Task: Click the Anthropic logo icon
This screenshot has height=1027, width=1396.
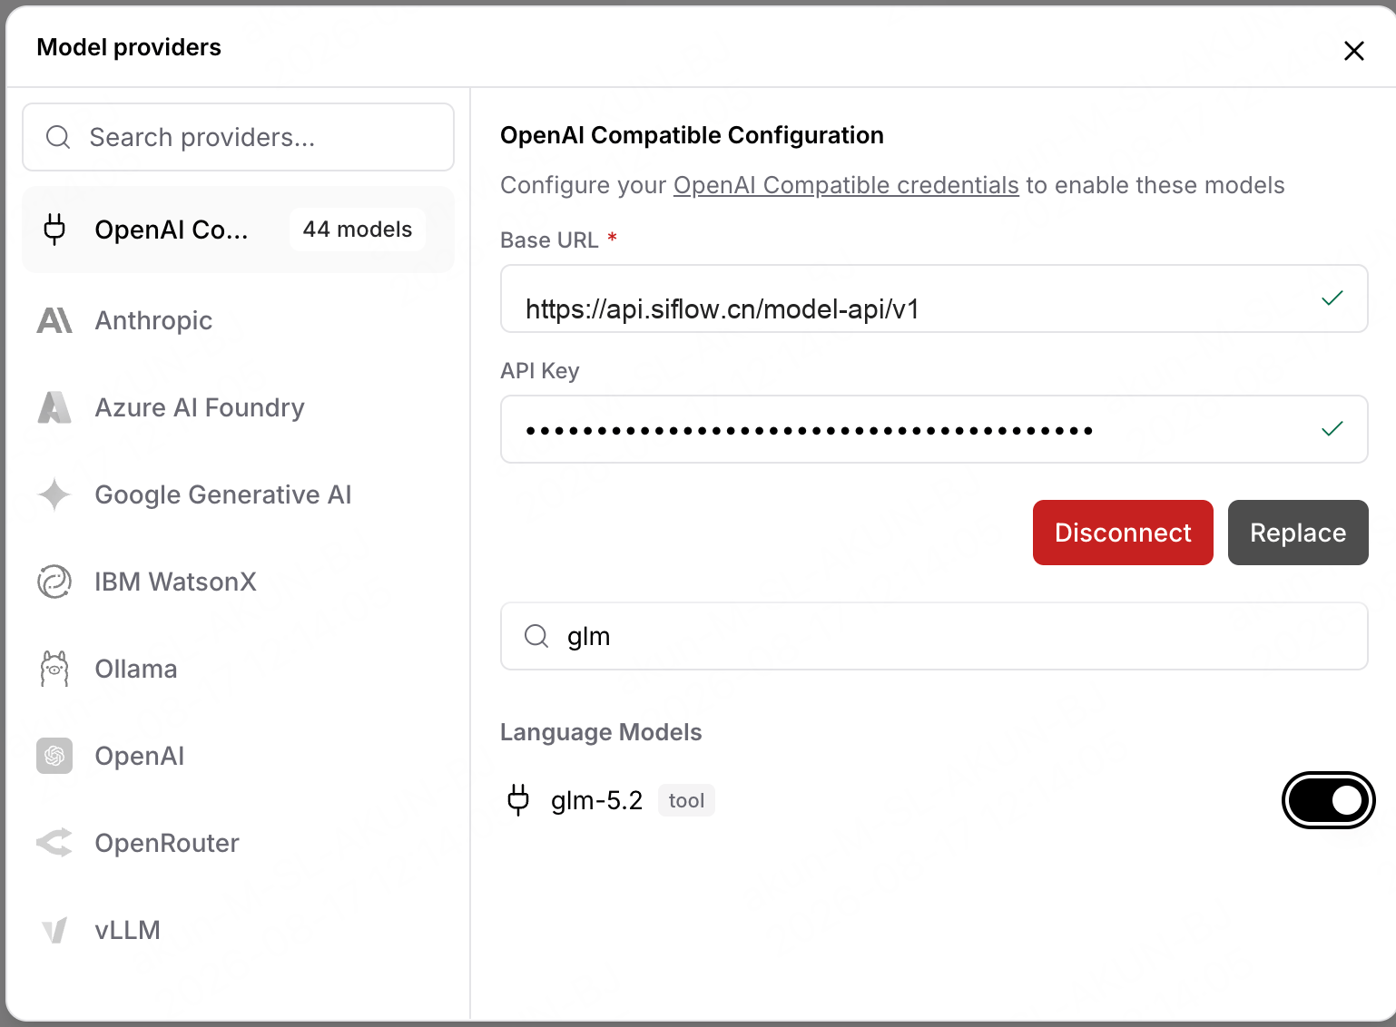Action: [54, 320]
